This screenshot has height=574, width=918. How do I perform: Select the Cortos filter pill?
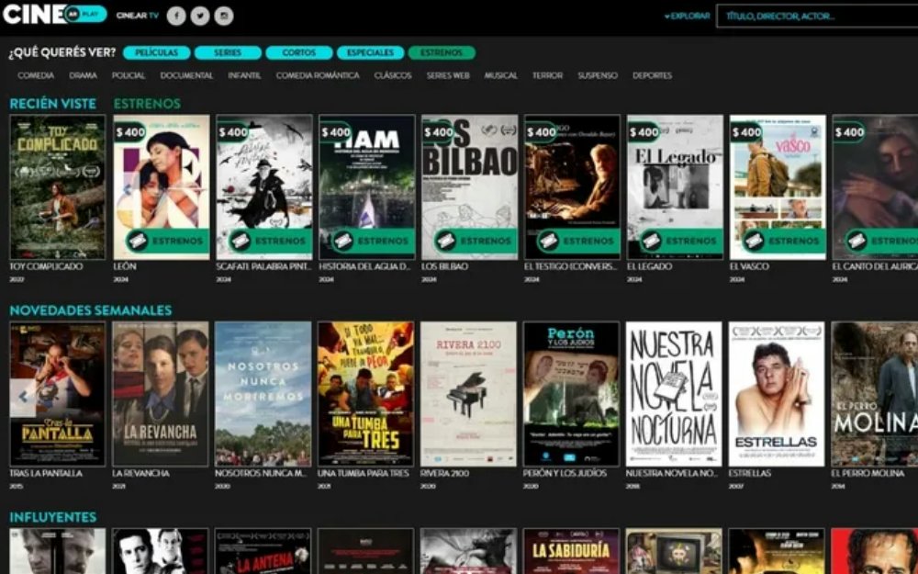click(299, 52)
